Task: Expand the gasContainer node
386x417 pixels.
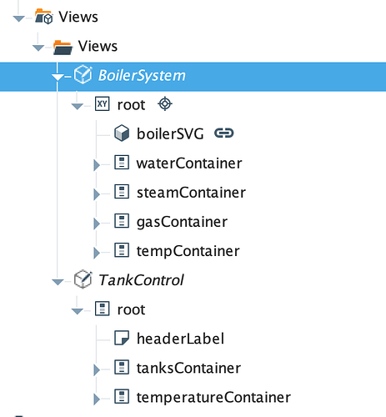Action: point(97,224)
